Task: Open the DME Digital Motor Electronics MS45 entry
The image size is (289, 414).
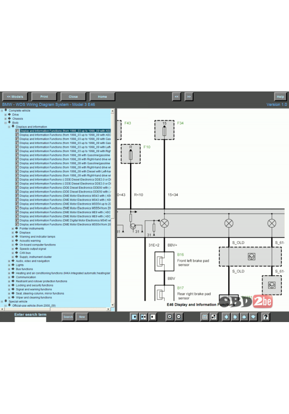Action: pos(65,220)
